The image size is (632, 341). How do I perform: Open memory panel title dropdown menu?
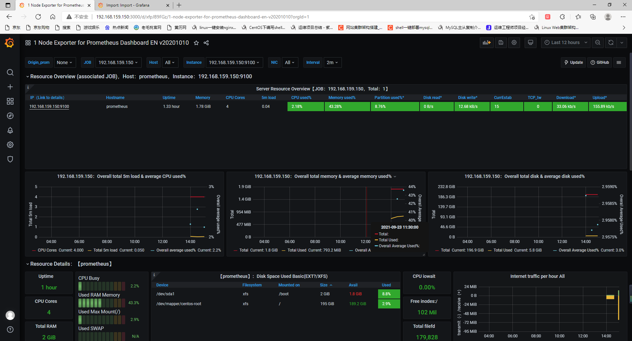click(395, 177)
